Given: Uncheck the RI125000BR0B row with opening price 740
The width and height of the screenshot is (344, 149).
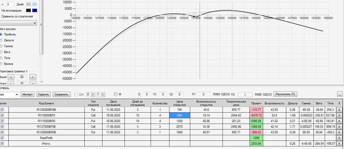Looking at the screenshot, I should [x=3, y=110].
